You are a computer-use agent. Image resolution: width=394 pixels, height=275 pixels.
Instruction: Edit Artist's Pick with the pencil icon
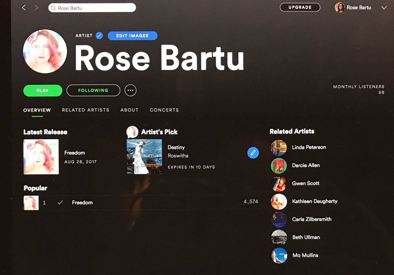[253, 153]
